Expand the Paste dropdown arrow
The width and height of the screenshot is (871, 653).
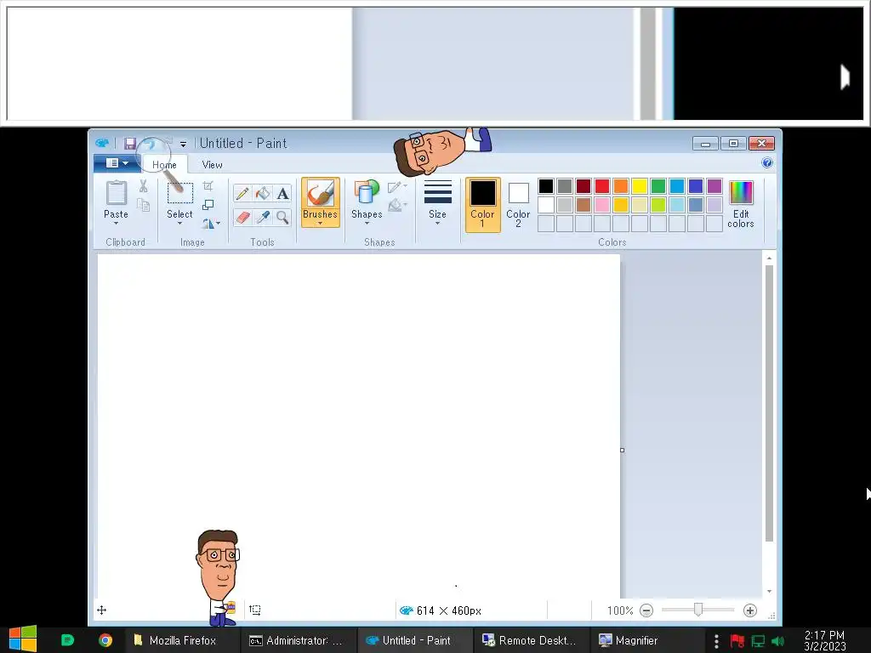tap(116, 224)
